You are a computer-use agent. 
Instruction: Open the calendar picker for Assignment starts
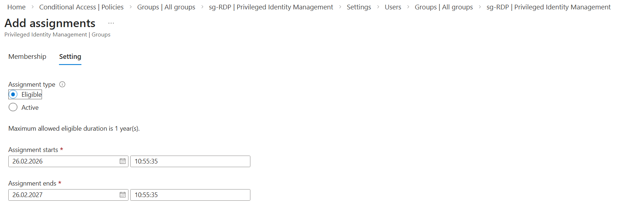[123, 161]
